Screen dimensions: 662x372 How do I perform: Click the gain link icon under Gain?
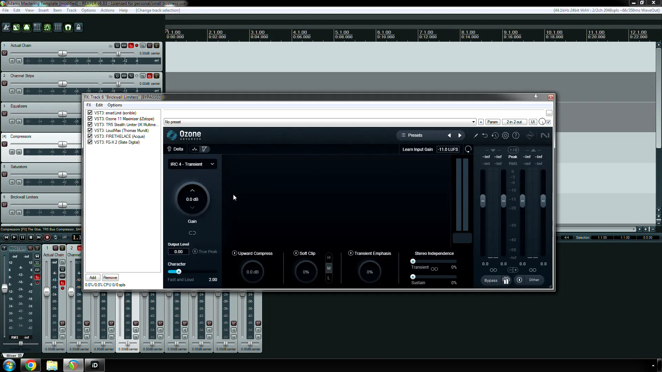click(192, 233)
